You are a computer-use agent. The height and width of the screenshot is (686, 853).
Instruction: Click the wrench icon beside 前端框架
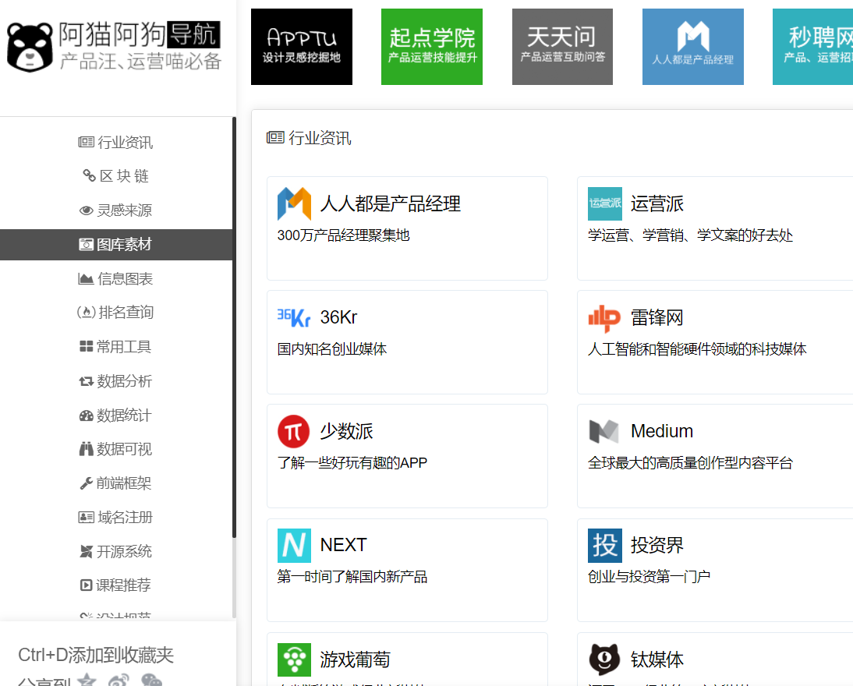(86, 483)
